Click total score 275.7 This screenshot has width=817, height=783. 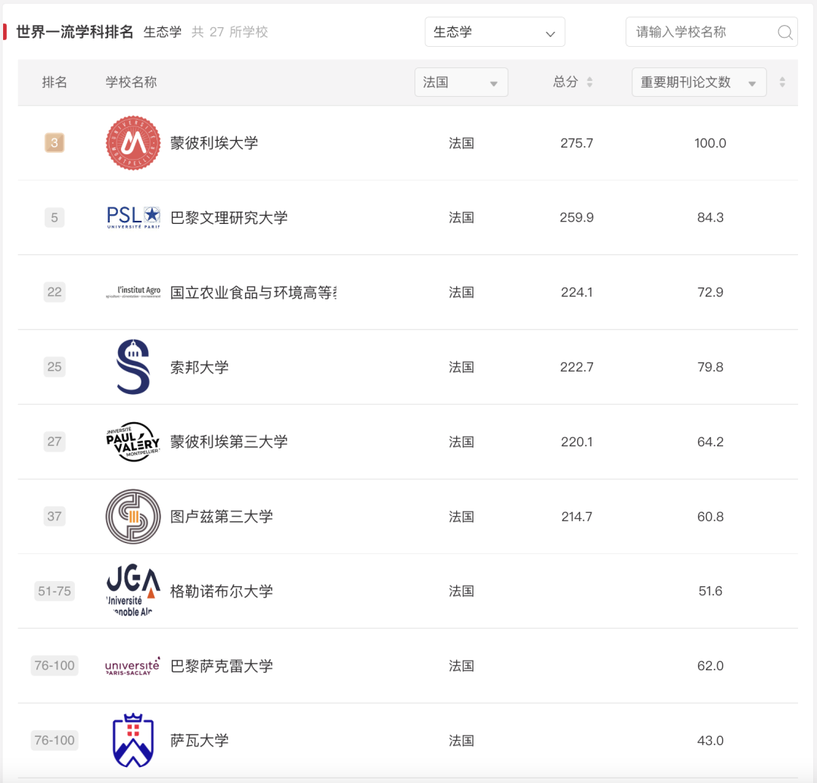pos(576,143)
